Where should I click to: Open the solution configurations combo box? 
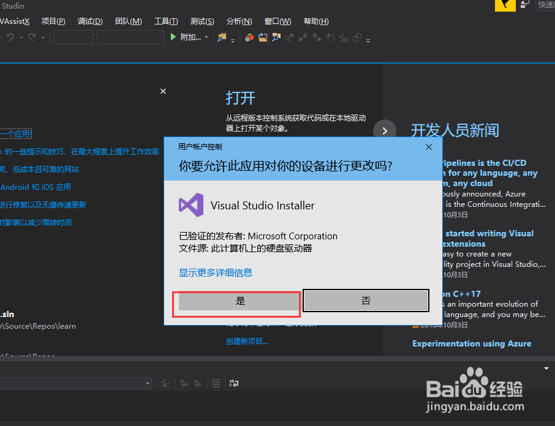point(73,37)
